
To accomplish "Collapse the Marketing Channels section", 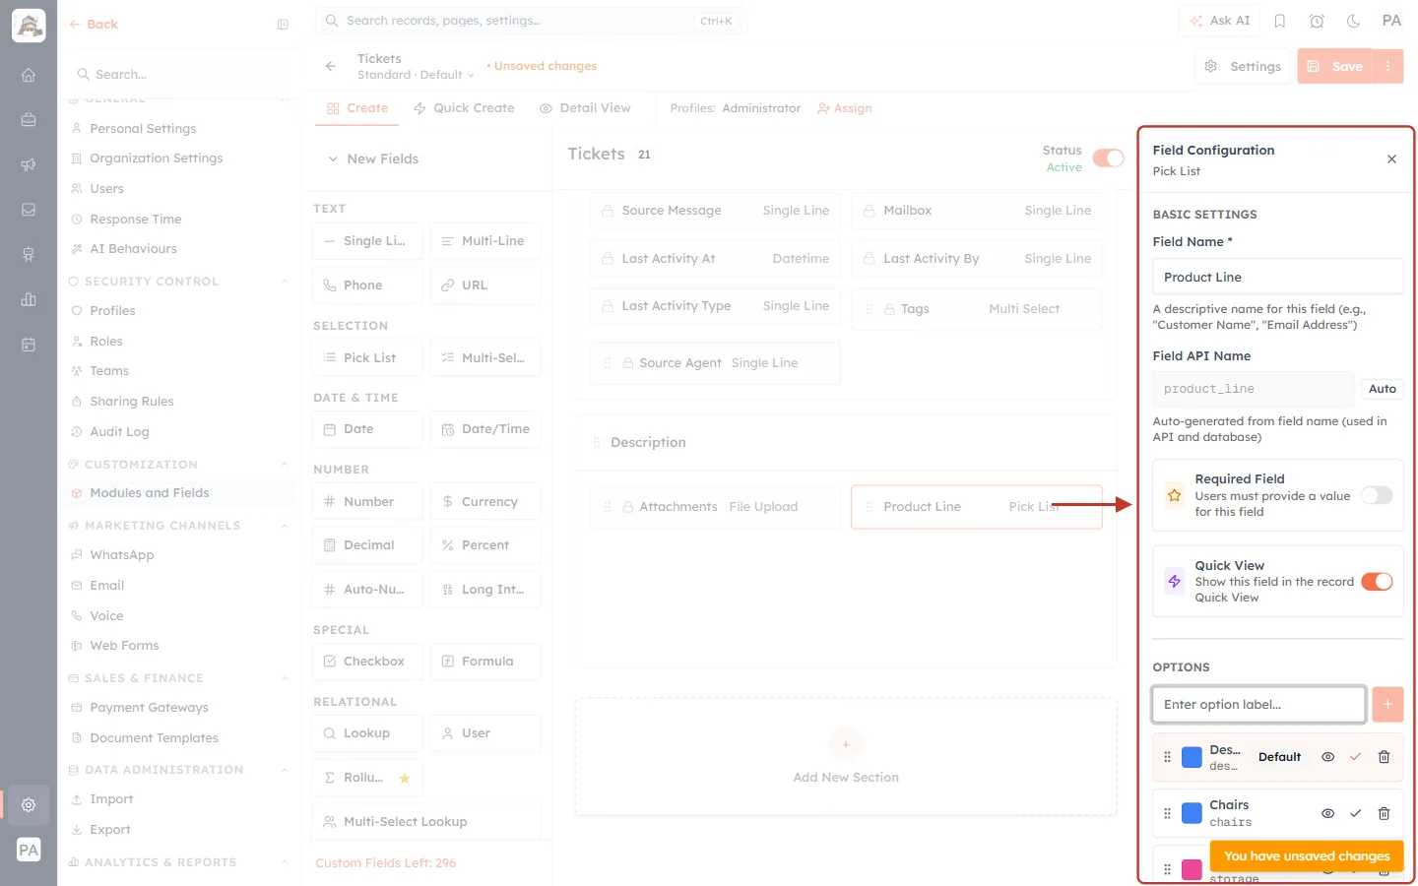I will coord(285,526).
